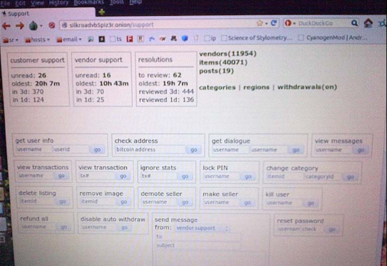Image resolution: width=387 pixels, height=266 pixels.
Task: Select the Support tab
Action: point(47,14)
